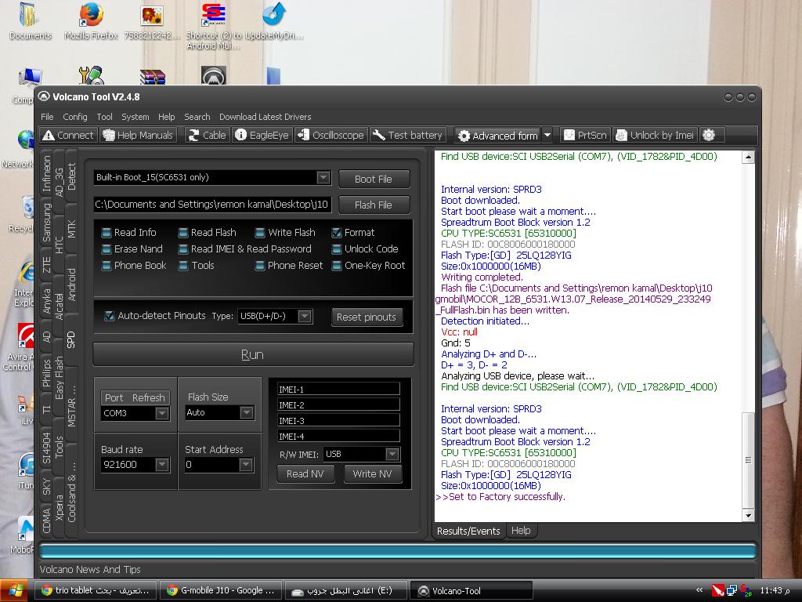Open Advanced form
The height and width of the screenshot is (602, 802).
click(497, 136)
